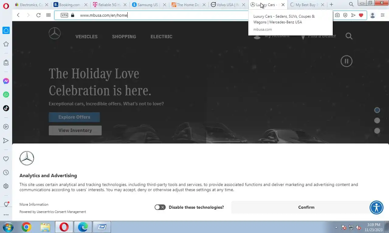Click the muted volume tray icon

pyautogui.click(x=358, y=227)
